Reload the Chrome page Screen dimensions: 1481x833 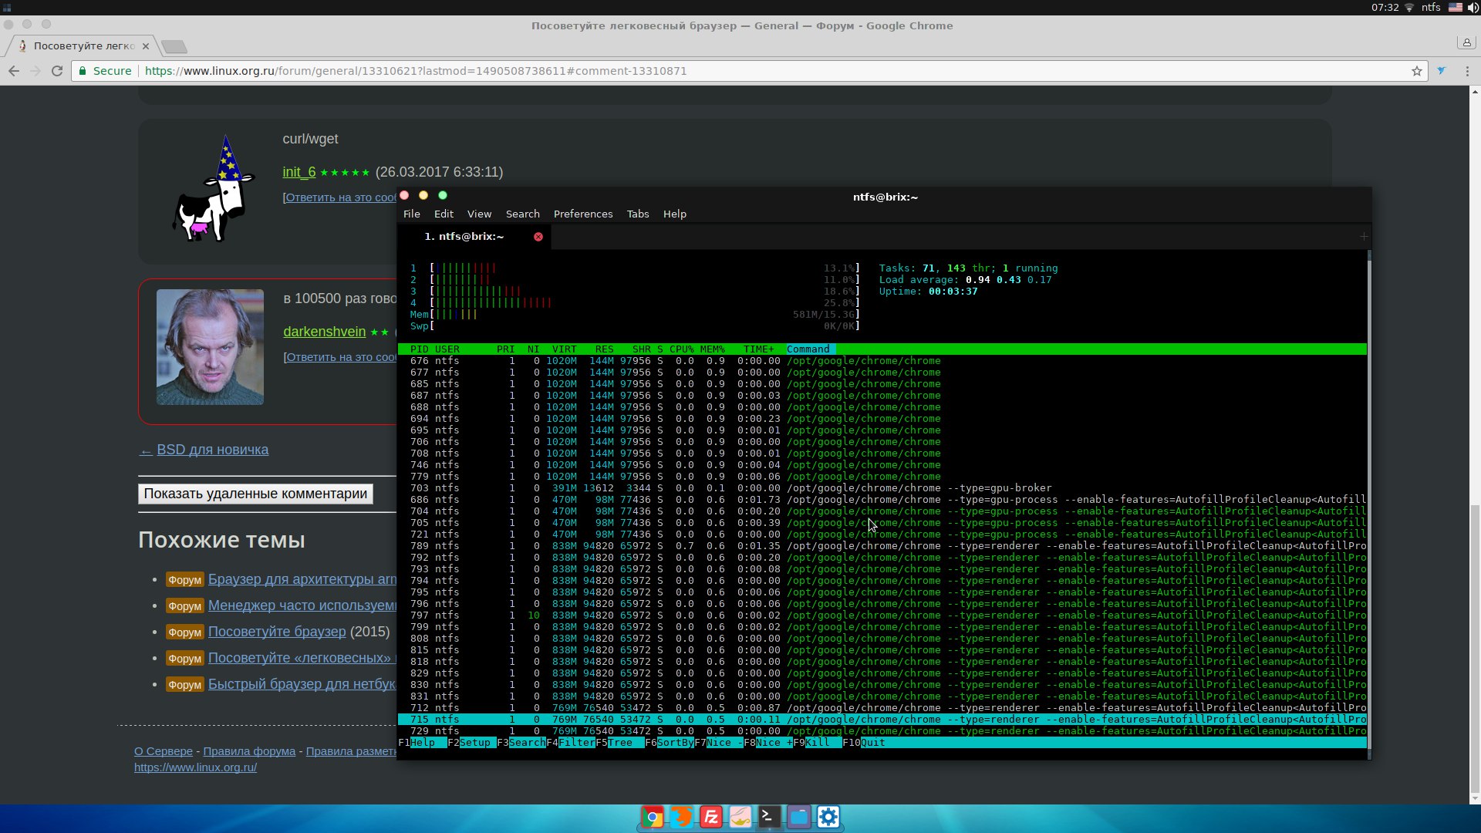(56, 71)
